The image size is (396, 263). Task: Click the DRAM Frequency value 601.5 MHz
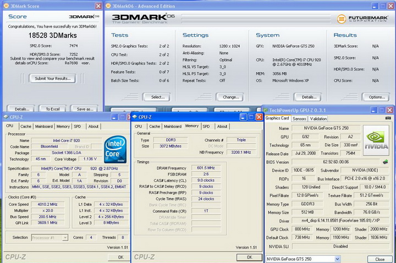pyautogui.click(x=206, y=168)
